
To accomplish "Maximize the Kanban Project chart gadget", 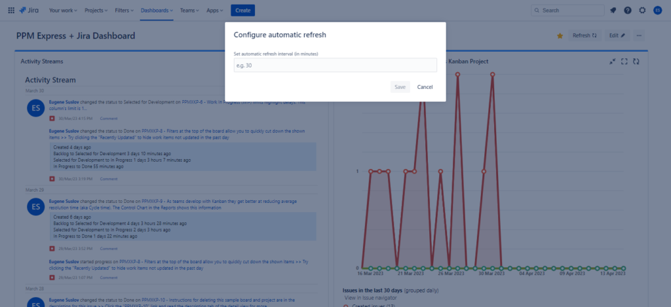I will pyautogui.click(x=624, y=62).
